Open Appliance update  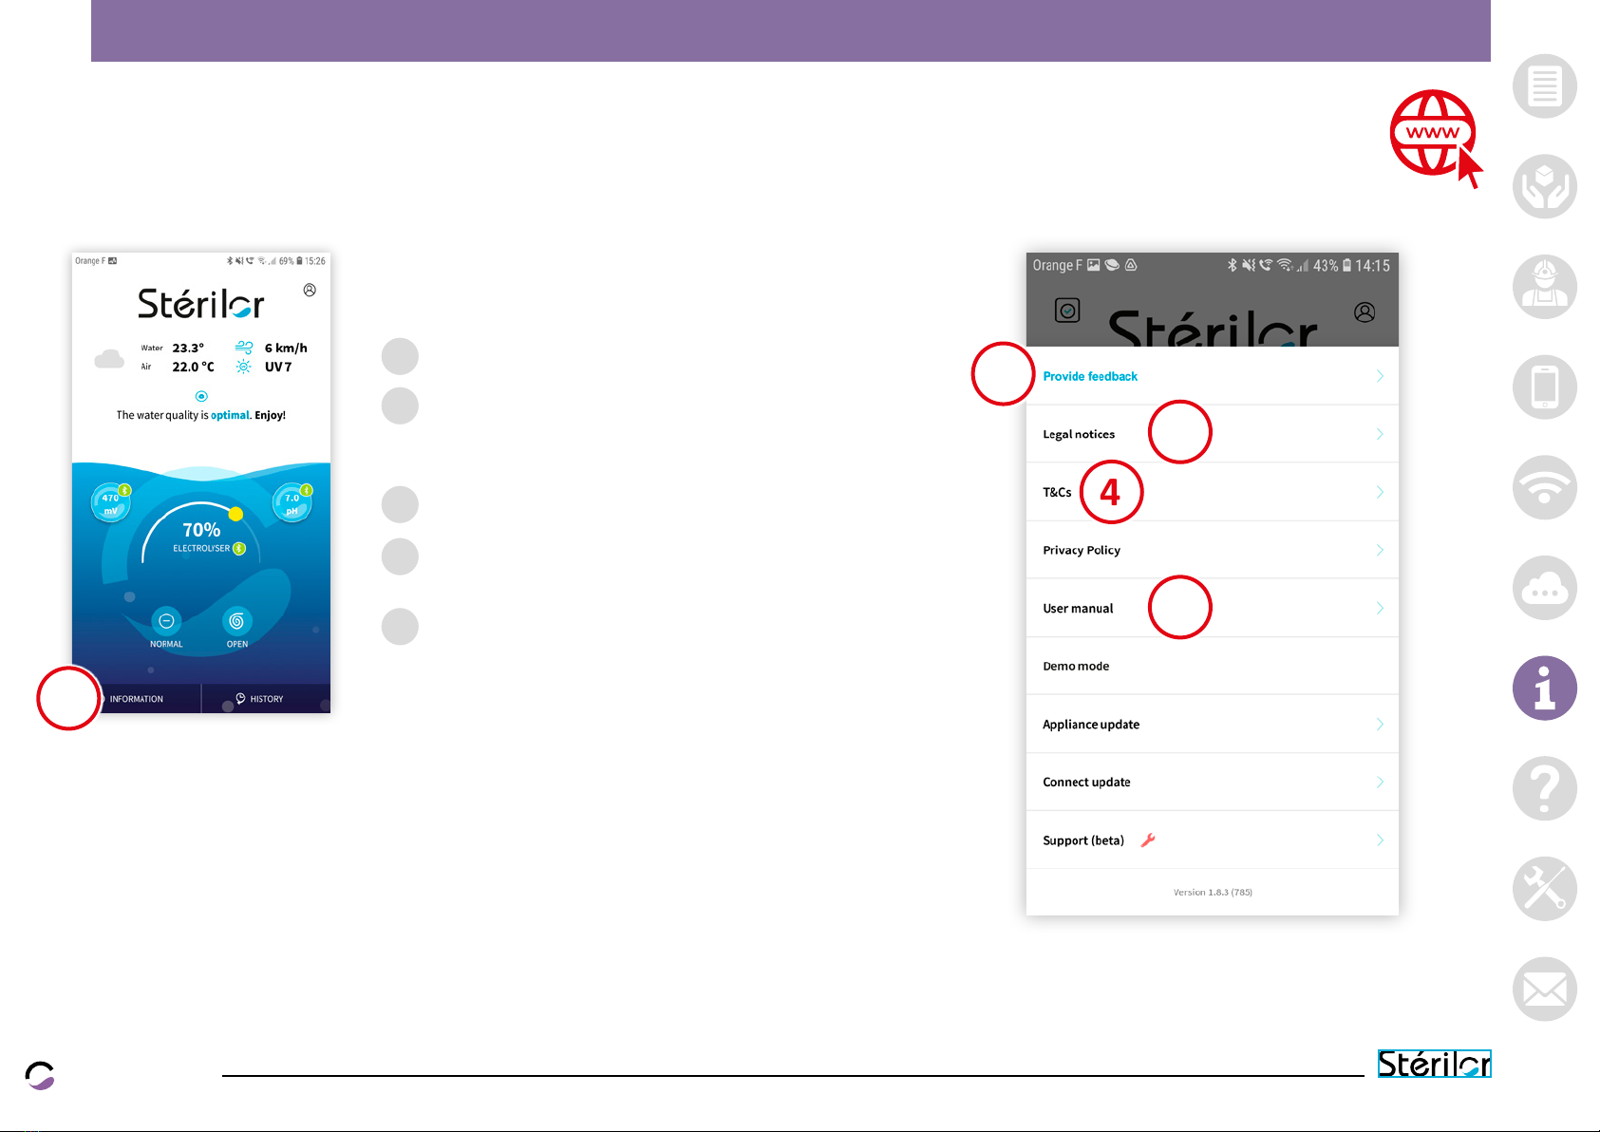1213,724
